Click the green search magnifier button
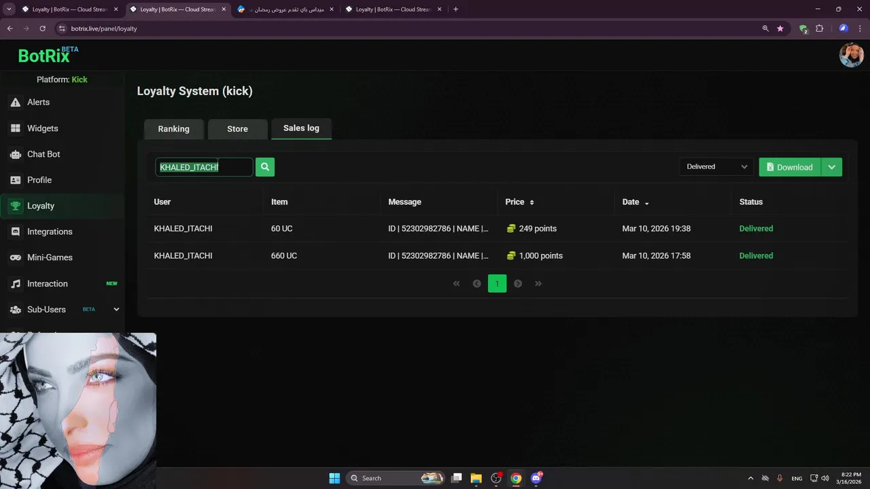The image size is (870, 489). [265, 166]
